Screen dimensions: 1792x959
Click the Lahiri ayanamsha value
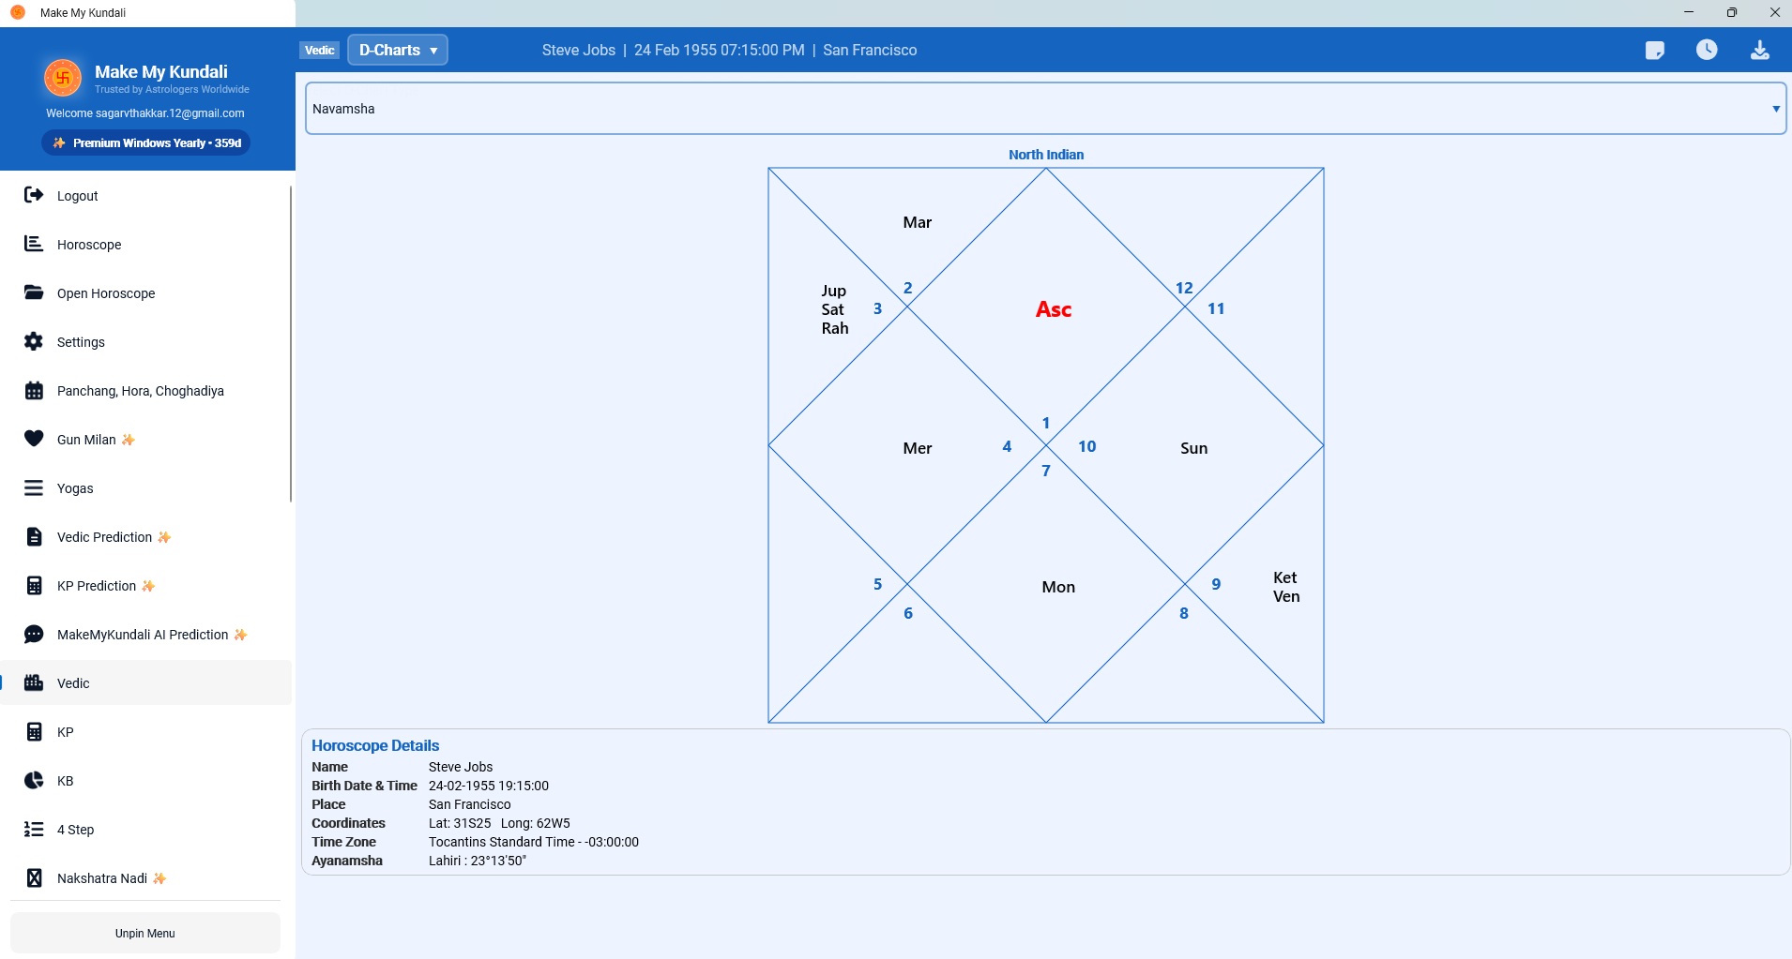[x=478, y=861]
